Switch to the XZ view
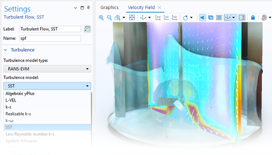 pyautogui.click(x=174, y=17)
